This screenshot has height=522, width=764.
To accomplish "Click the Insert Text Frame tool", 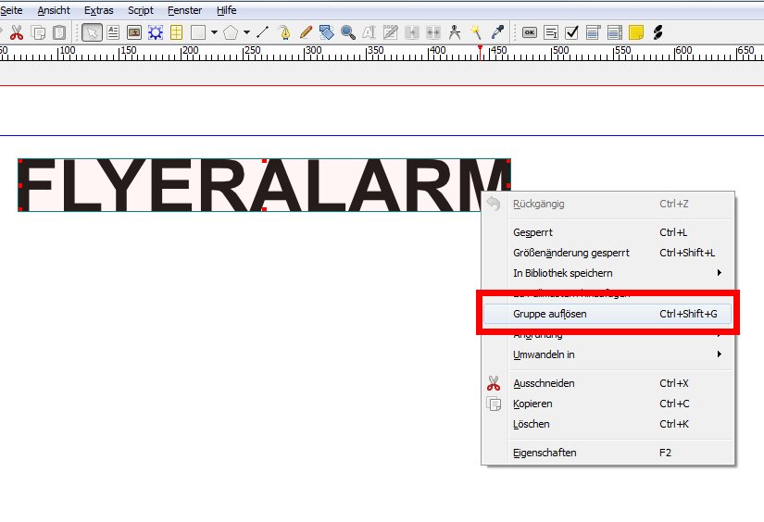I will pos(113,32).
